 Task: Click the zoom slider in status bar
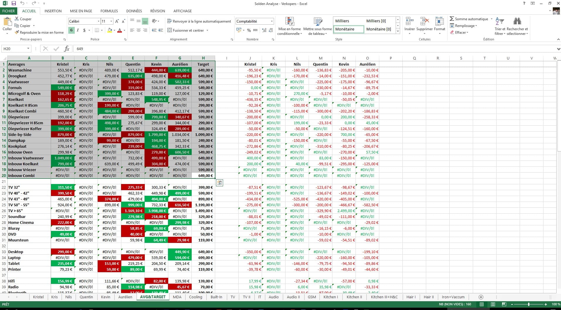[x=528, y=304]
